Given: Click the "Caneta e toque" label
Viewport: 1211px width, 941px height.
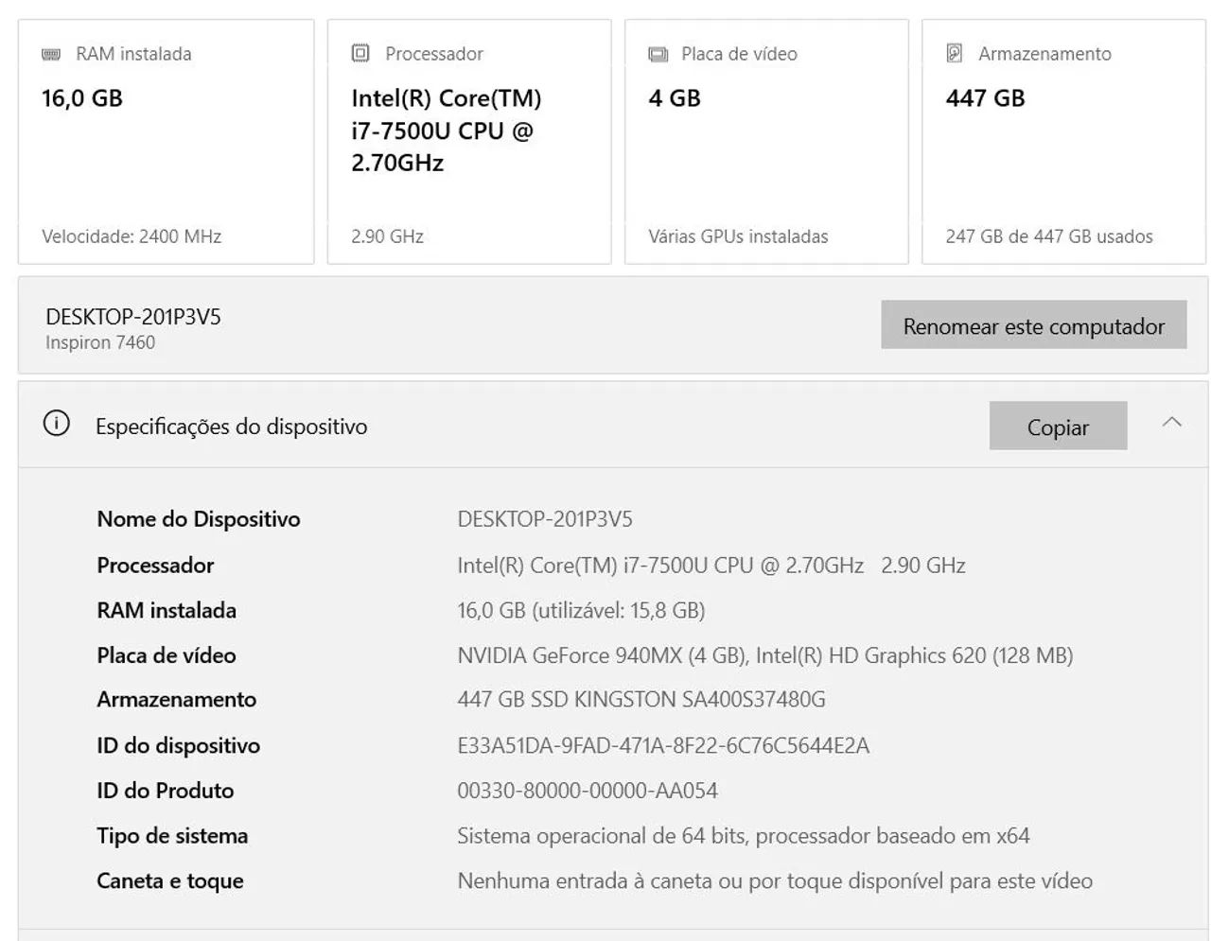Looking at the screenshot, I should (170, 881).
